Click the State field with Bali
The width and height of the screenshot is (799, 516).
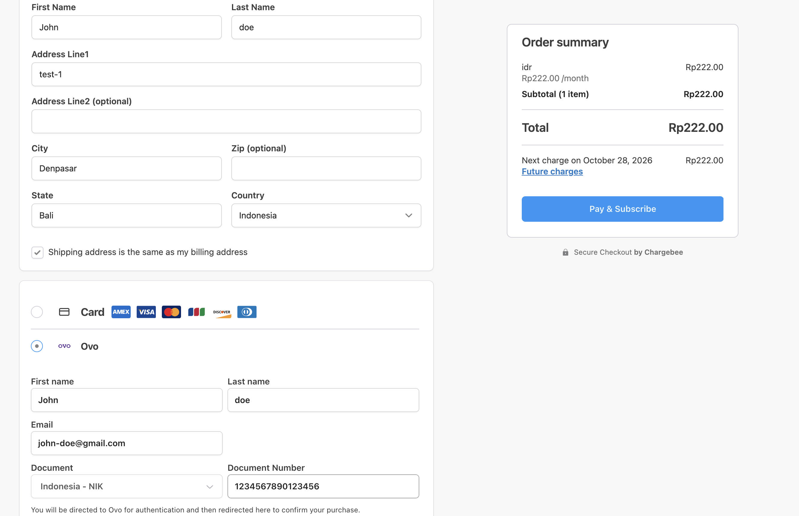[126, 215]
